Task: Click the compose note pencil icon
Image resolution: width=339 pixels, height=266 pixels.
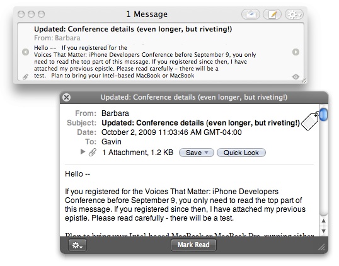Action: (272, 14)
